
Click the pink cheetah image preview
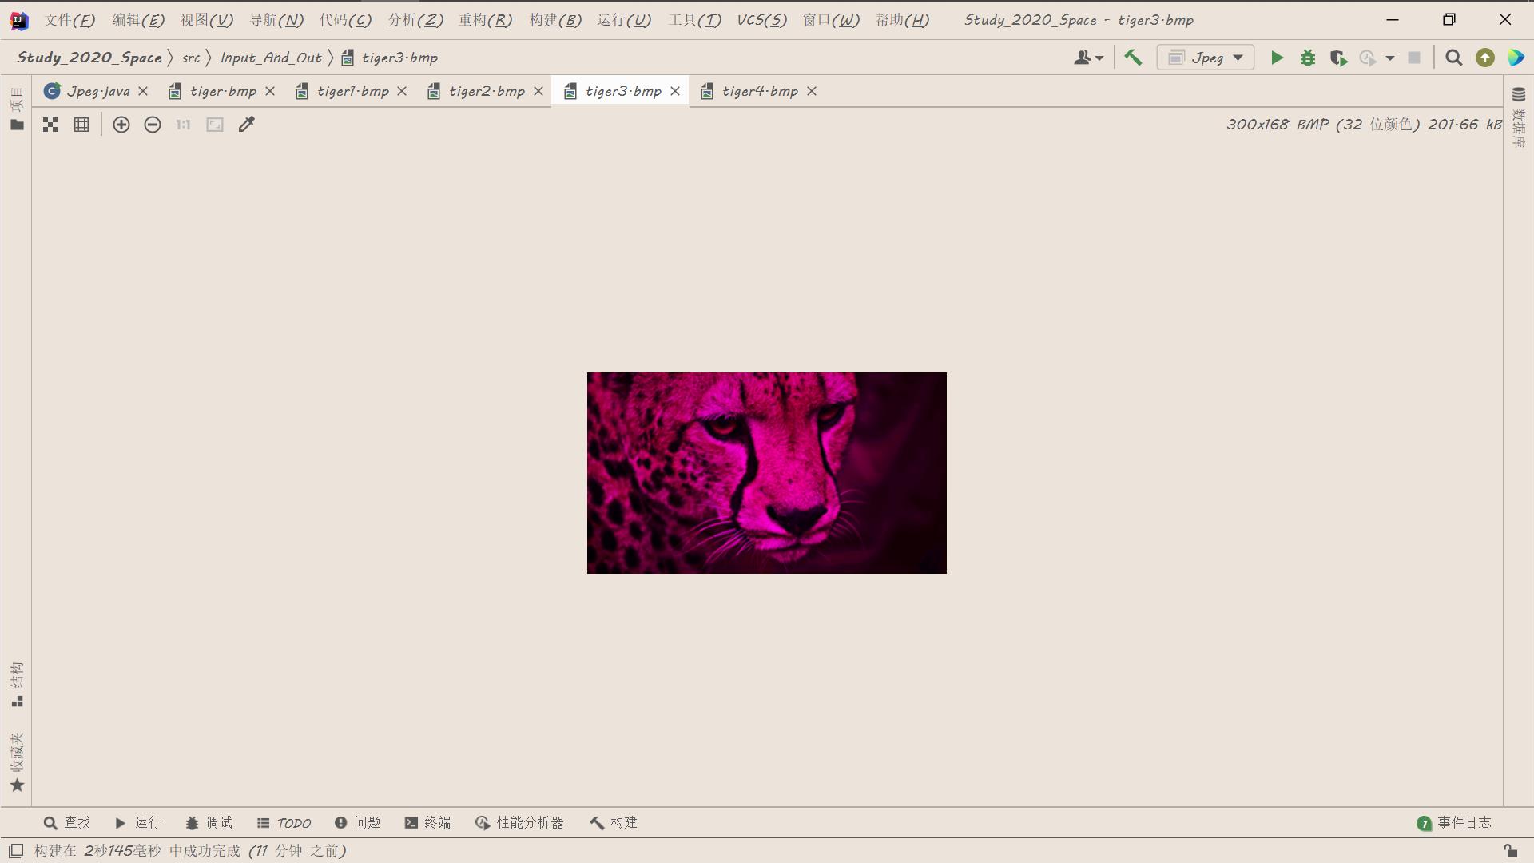click(767, 473)
